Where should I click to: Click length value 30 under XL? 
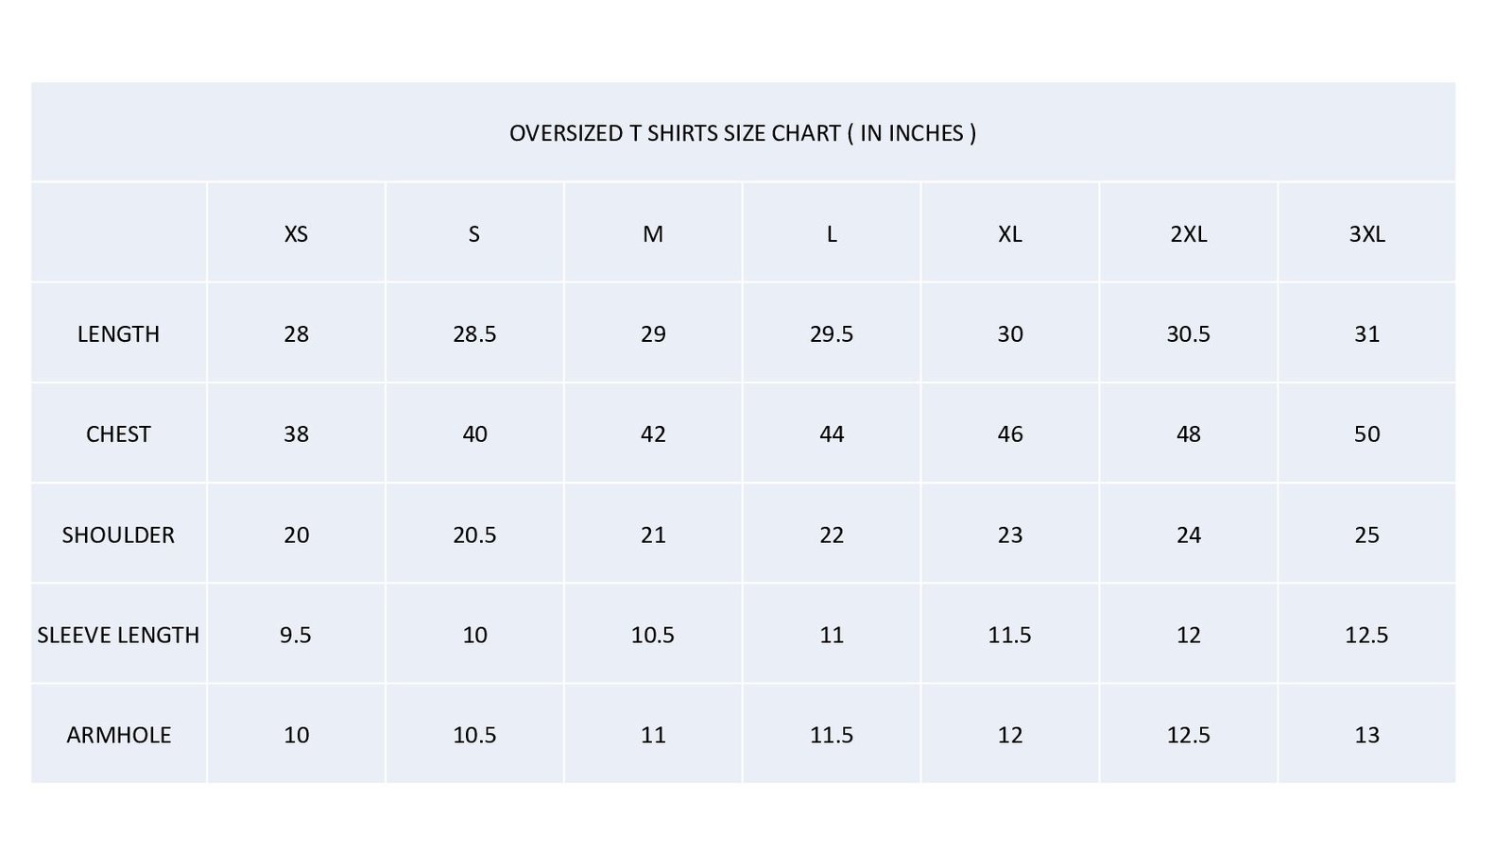(1010, 334)
